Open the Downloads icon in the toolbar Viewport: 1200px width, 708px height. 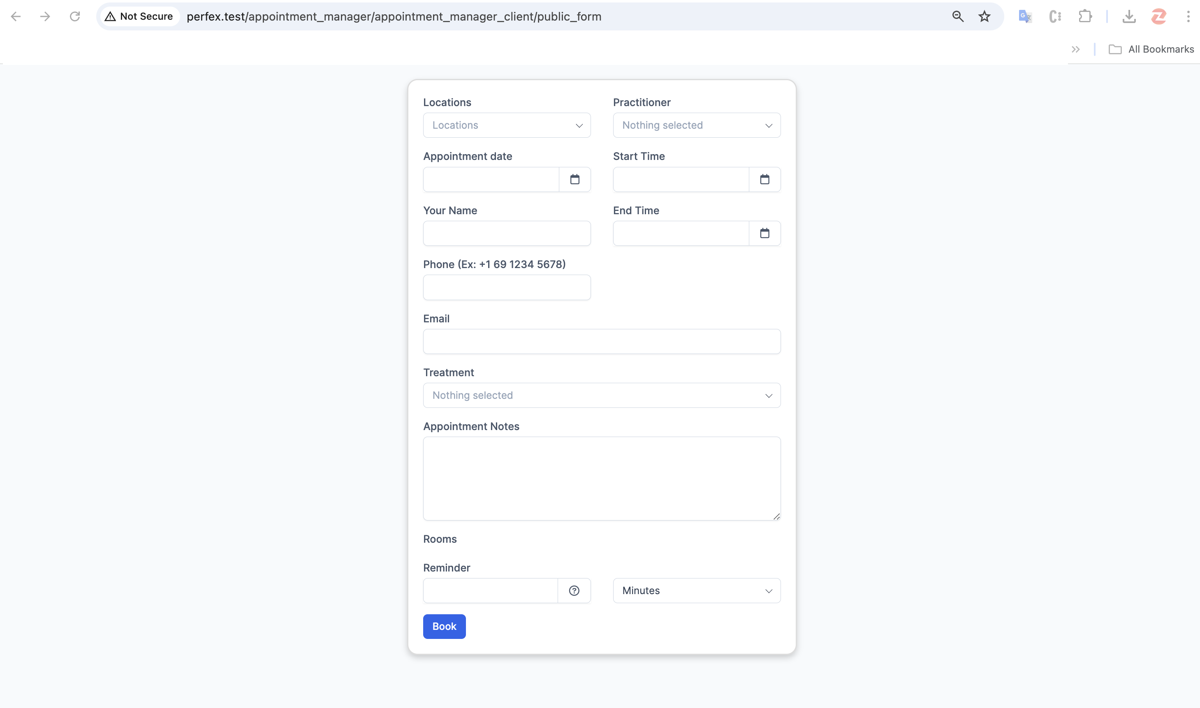[x=1129, y=16]
